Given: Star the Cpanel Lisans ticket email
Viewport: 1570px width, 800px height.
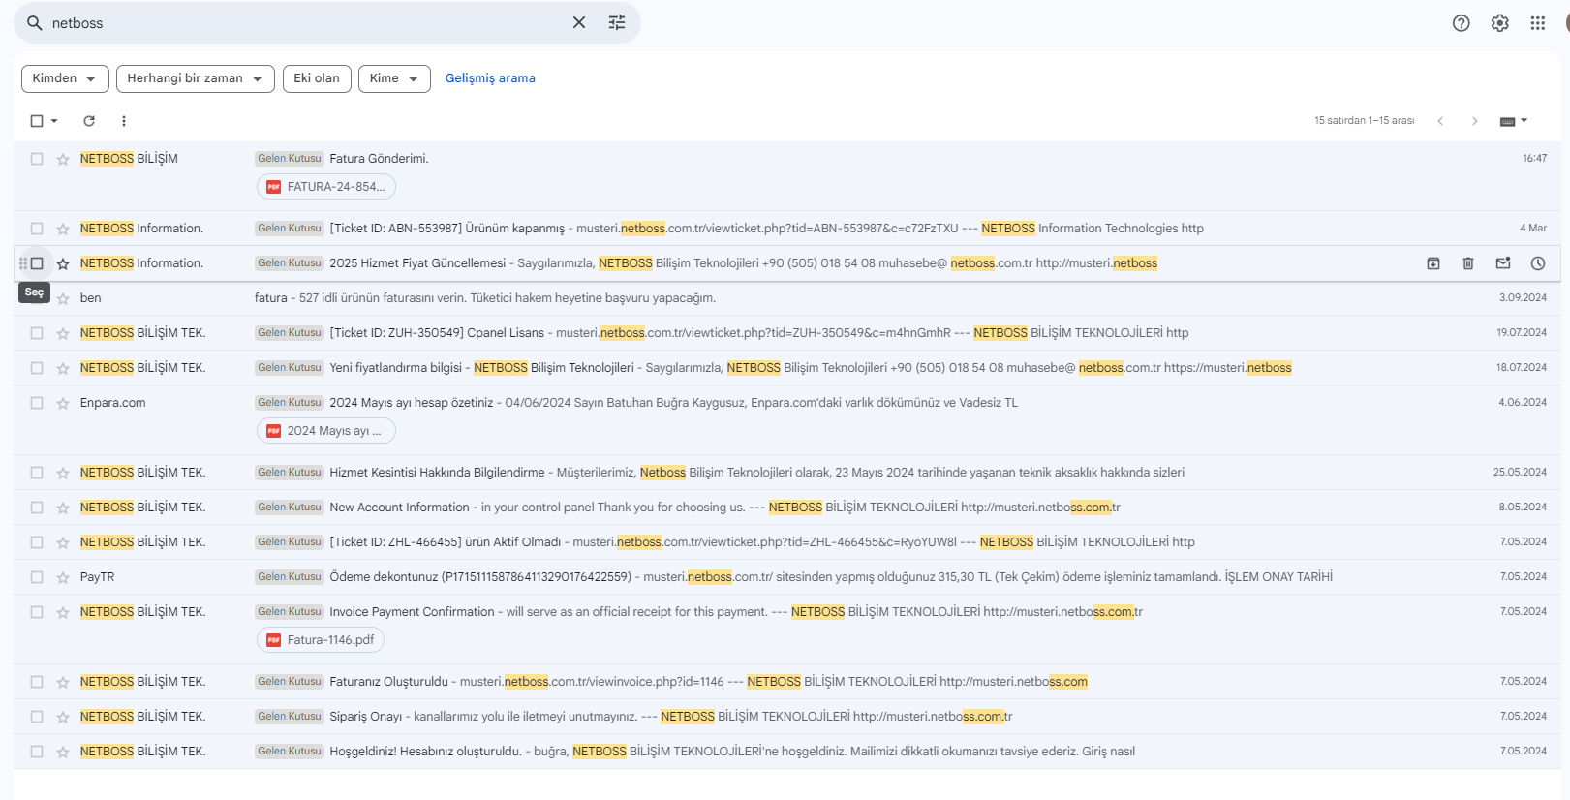Looking at the screenshot, I should point(63,333).
